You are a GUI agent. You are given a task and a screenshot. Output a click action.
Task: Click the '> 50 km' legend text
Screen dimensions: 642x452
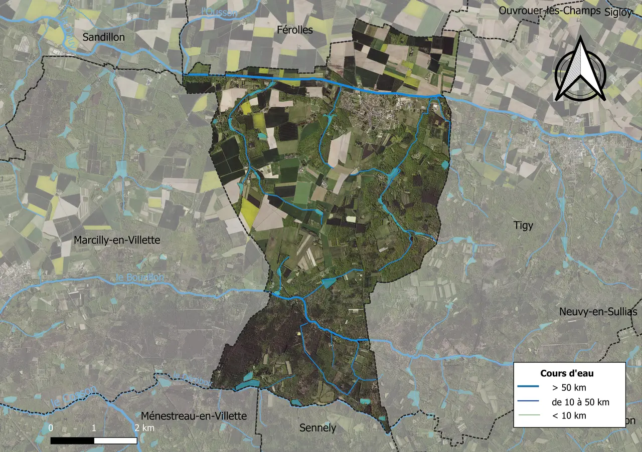pos(569,387)
